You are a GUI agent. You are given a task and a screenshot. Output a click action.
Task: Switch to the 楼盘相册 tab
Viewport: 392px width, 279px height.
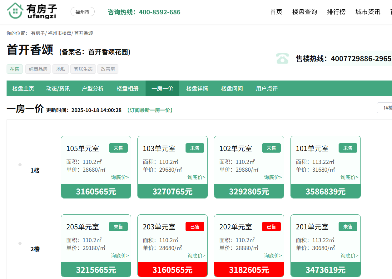coord(127,89)
